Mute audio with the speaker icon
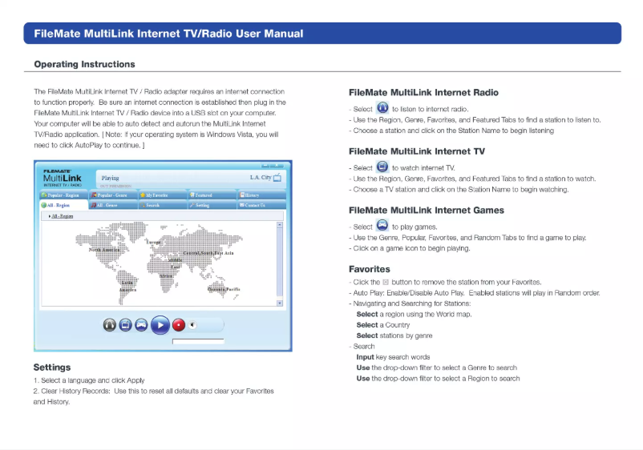The width and height of the screenshot is (643, 450). pos(192,325)
